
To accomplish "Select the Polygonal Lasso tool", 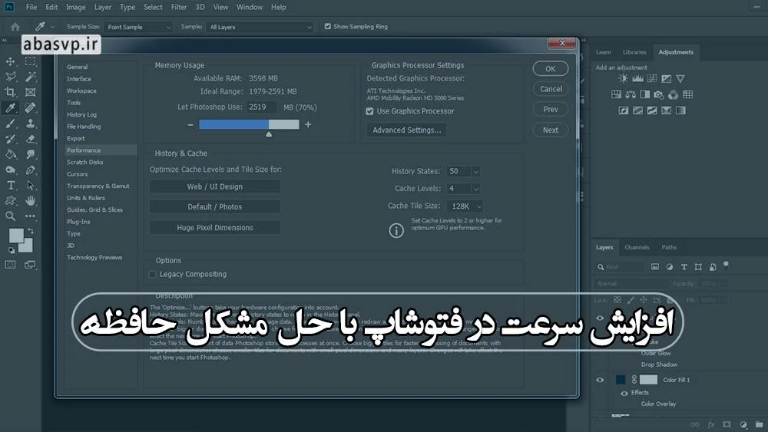I will 10,77.
